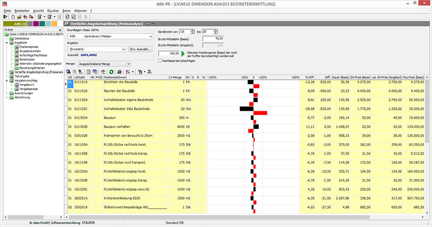Collapse the Angebote tree node
This screenshot has height=227, width=432.
pos(6,43)
